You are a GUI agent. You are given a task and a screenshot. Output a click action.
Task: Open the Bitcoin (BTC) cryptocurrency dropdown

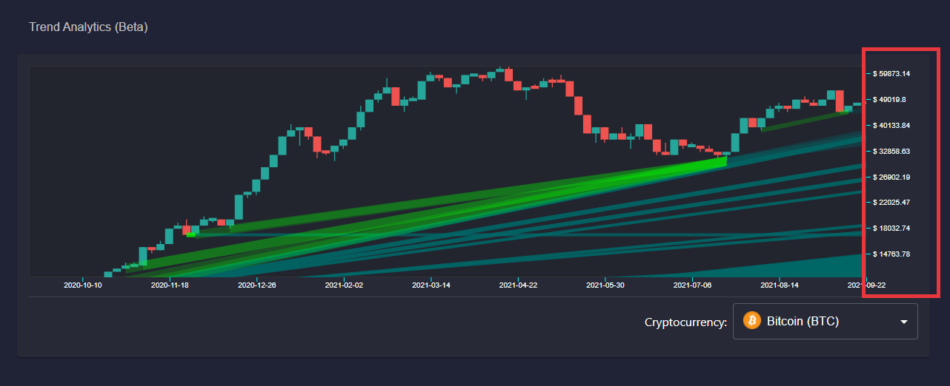(825, 322)
